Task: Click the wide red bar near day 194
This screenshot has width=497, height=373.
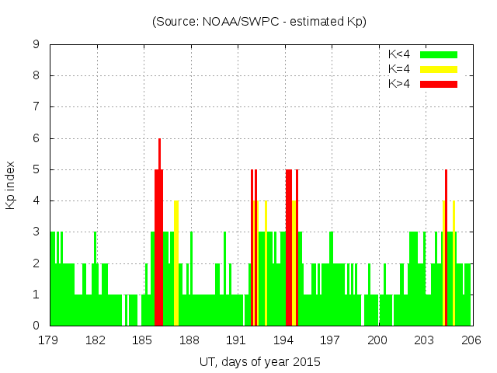Action: coord(288,249)
